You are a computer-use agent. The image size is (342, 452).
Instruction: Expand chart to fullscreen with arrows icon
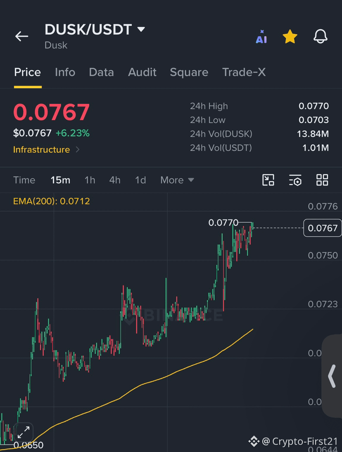coord(24,432)
